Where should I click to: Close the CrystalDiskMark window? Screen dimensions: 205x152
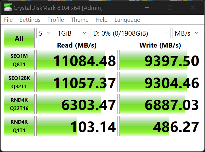tap(193, 8)
